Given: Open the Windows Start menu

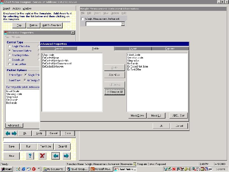Looking at the screenshot, I should 6,169.
